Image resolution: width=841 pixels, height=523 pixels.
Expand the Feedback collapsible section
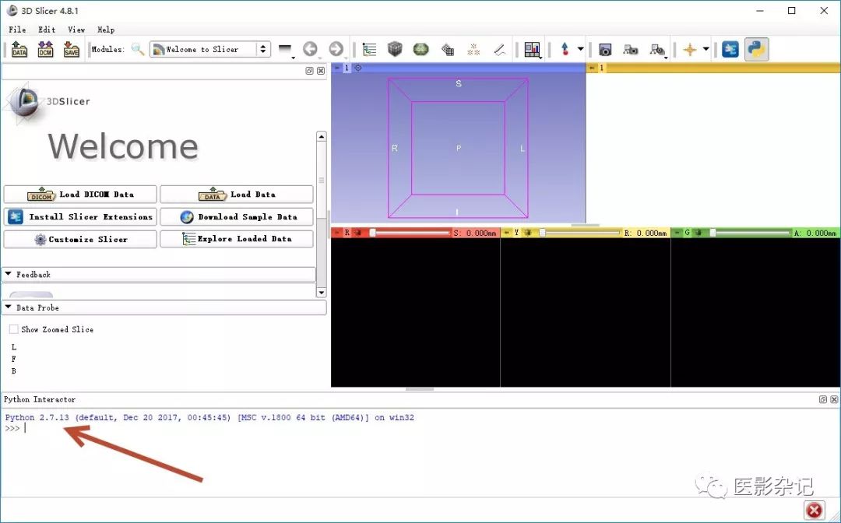(159, 275)
